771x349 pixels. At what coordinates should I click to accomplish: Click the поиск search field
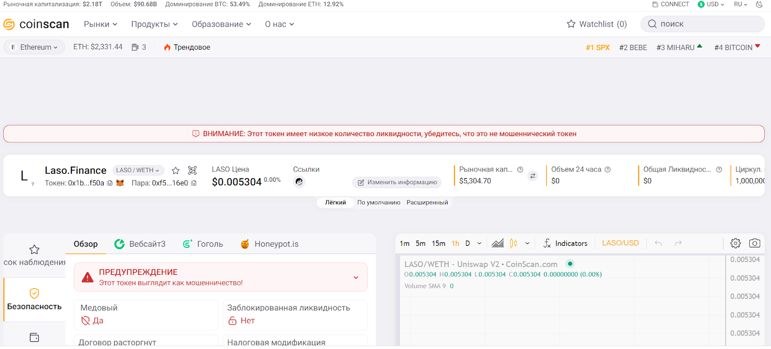703,24
